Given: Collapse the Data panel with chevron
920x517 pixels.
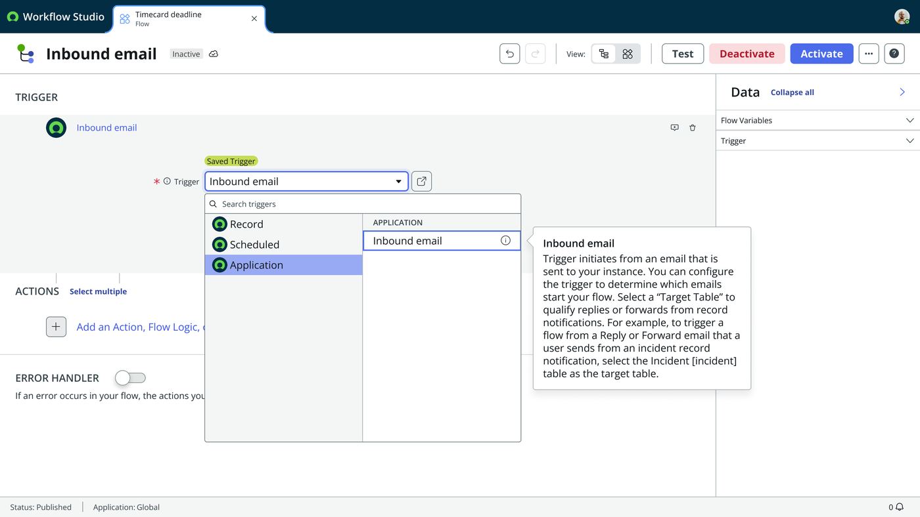Looking at the screenshot, I should tap(902, 93).
